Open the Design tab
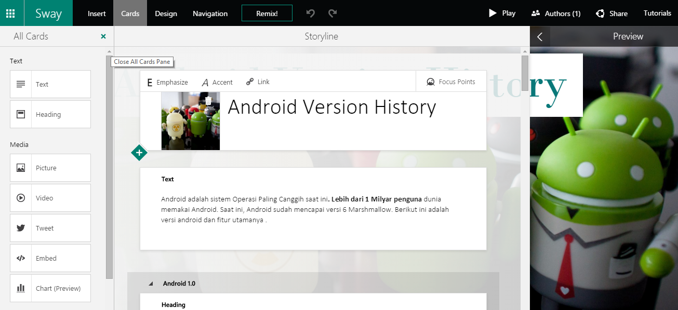 pyautogui.click(x=166, y=14)
